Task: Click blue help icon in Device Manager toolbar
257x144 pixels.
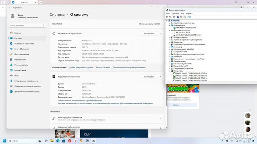Action: (x=178, y=17)
